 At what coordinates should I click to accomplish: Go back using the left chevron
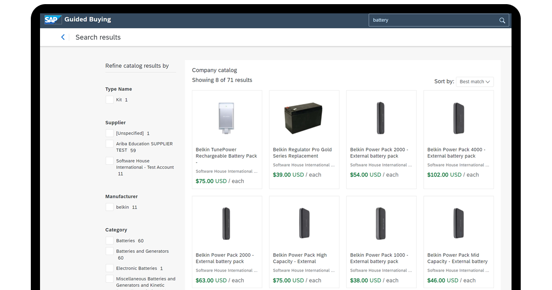point(63,37)
